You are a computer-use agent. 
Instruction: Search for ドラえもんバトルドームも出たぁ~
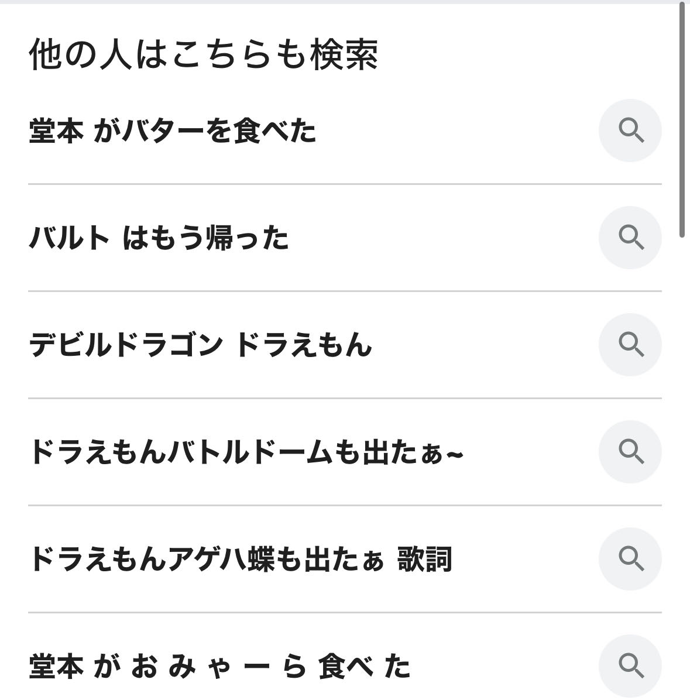tap(246, 452)
